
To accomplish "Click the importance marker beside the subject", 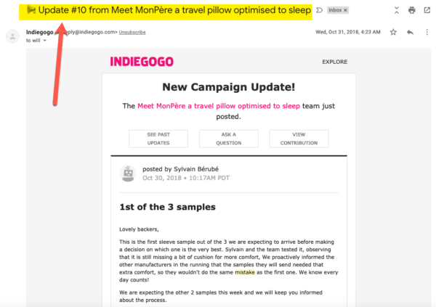I will click(319, 10).
